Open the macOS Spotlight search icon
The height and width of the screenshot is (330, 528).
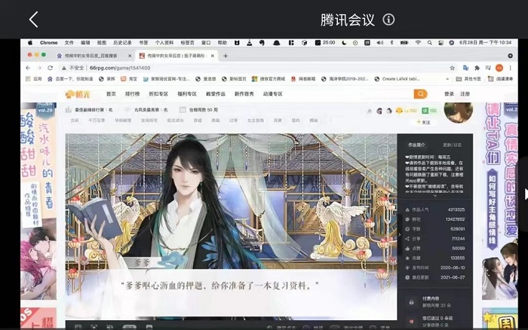[430, 43]
